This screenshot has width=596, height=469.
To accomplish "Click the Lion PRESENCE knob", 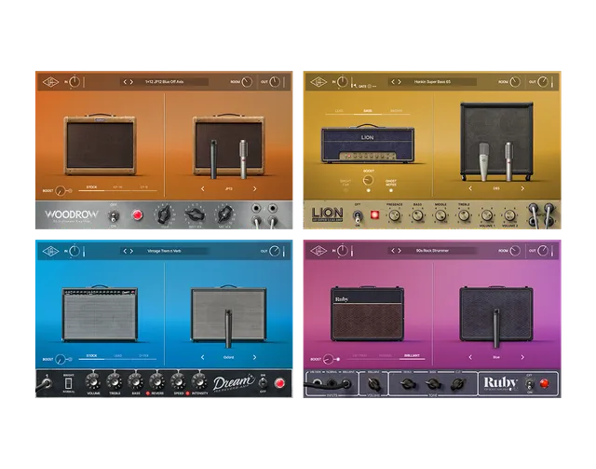I will [x=394, y=215].
